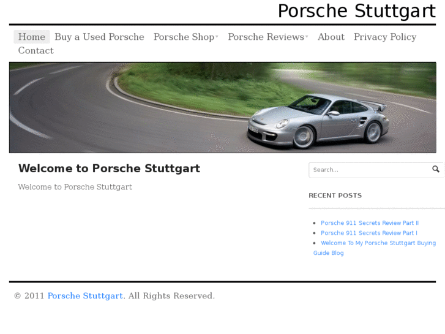Select the '© 2011' footer text

29,296
